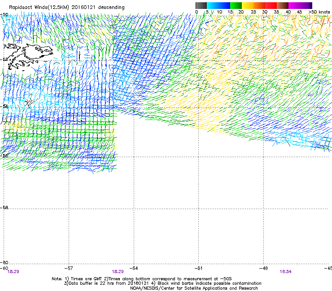Click the '>50 knots' legend label

coord(319,12)
